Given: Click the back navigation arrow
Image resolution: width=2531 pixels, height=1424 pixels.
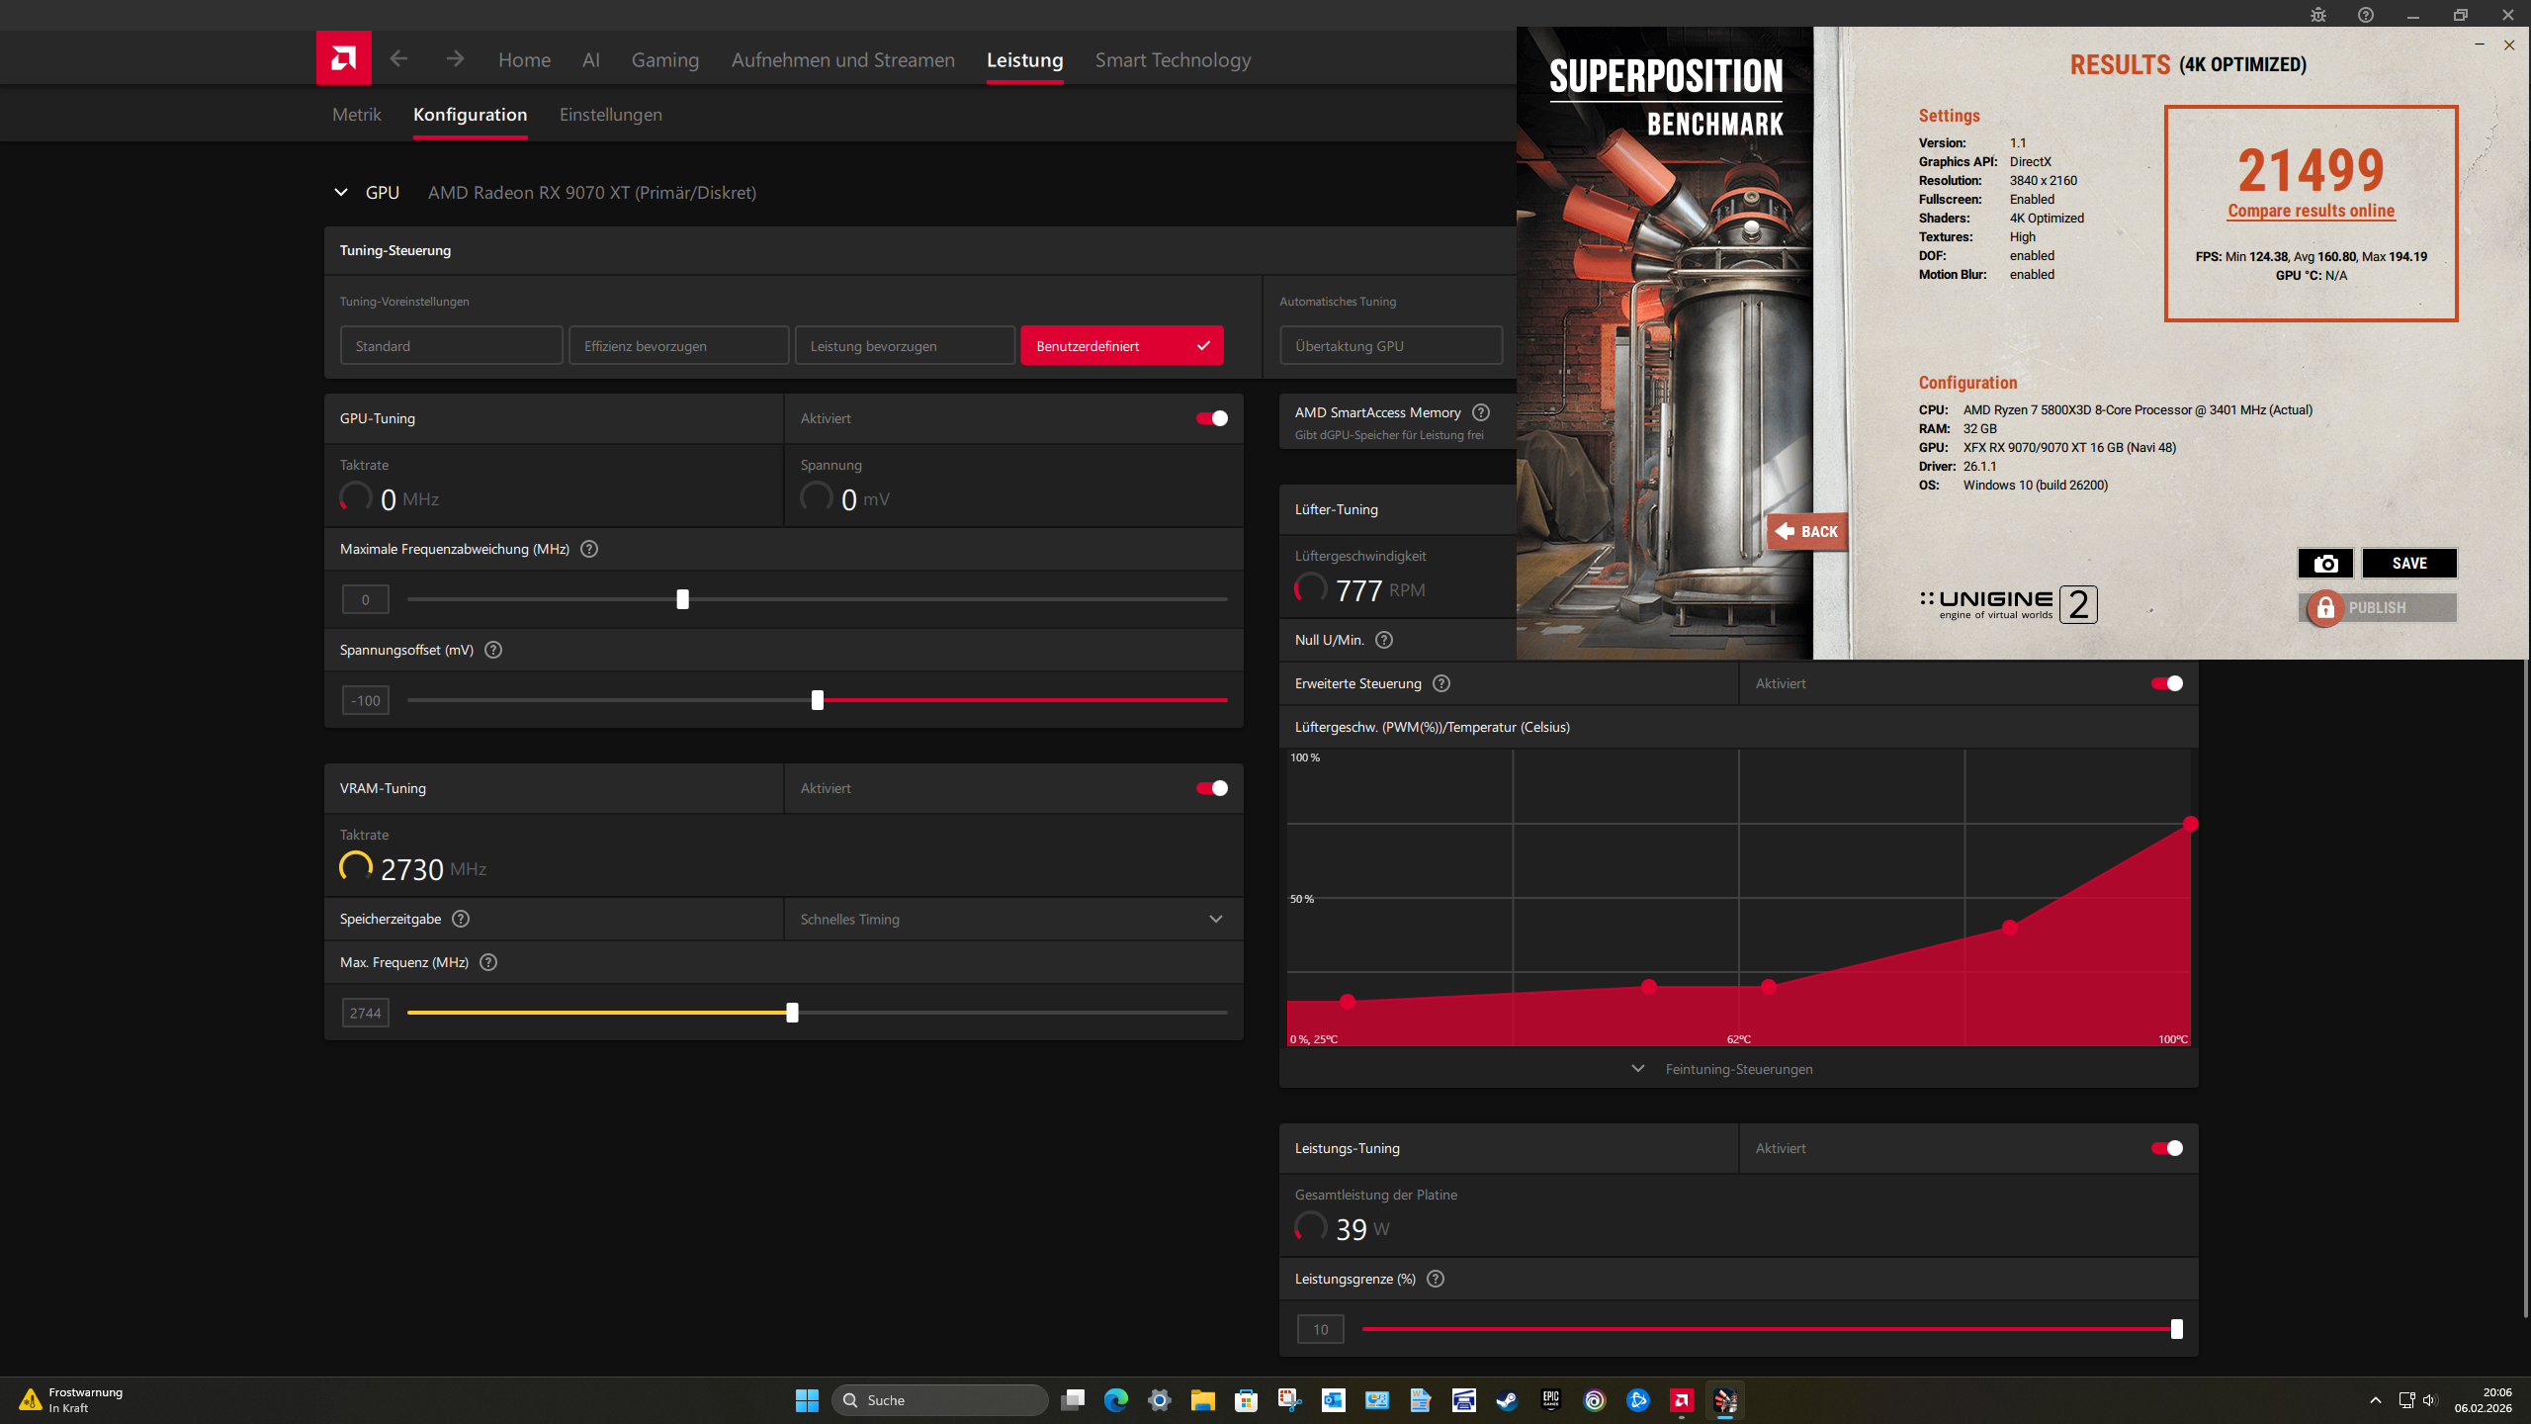Looking at the screenshot, I should click(398, 59).
